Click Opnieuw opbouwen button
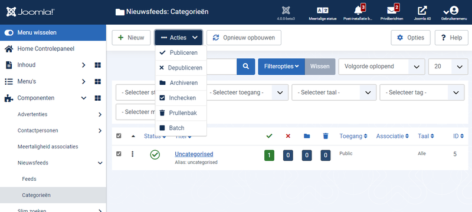The image size is (472, 212). point(244,38)
